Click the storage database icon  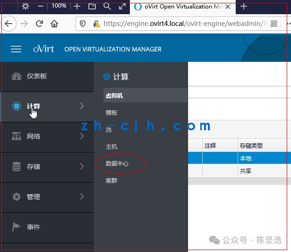point(17,167)
